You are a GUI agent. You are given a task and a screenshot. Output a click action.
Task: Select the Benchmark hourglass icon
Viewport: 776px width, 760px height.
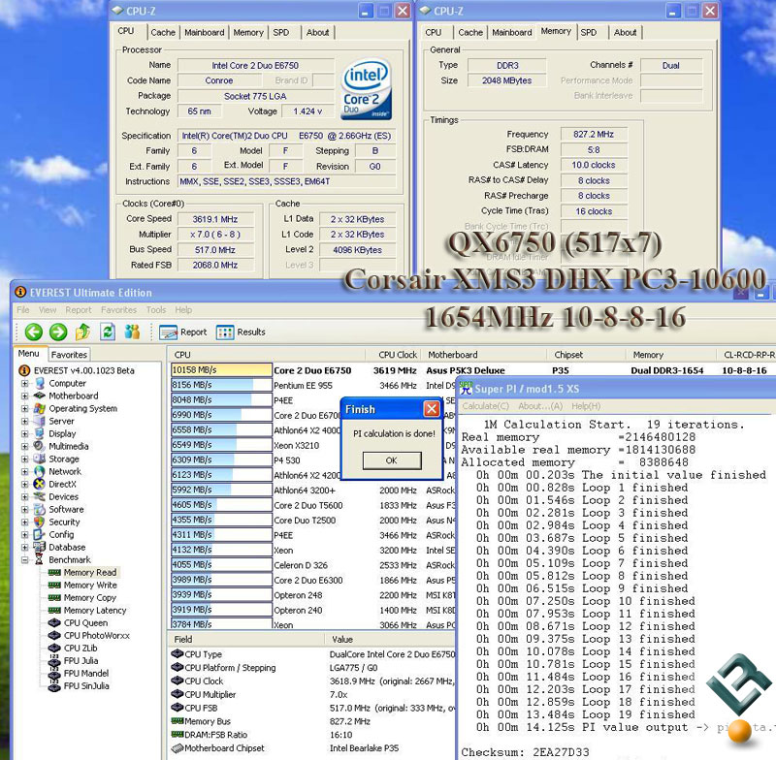[40, 559]
